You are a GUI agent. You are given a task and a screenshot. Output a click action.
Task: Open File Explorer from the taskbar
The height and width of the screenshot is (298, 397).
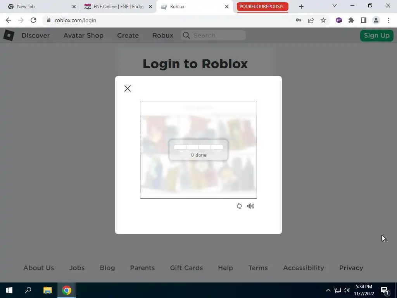(47, 290)
